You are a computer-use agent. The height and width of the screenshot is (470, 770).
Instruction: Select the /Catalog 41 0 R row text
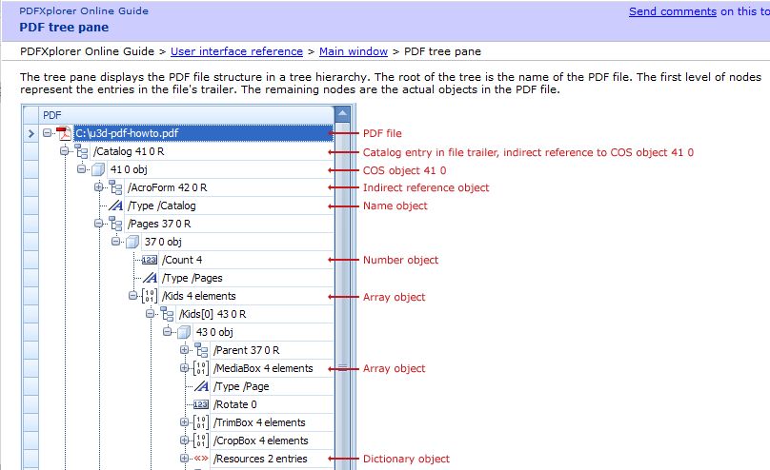click(129, 151)
